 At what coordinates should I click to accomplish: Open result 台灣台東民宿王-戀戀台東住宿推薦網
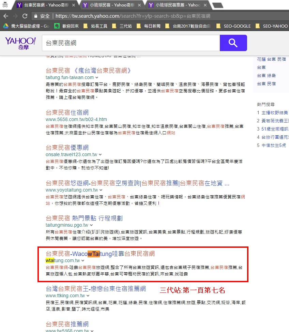tap(96, 289)
